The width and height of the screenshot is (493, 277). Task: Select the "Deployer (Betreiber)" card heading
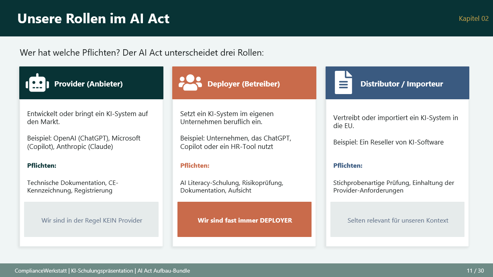click(x=243, y=84)
